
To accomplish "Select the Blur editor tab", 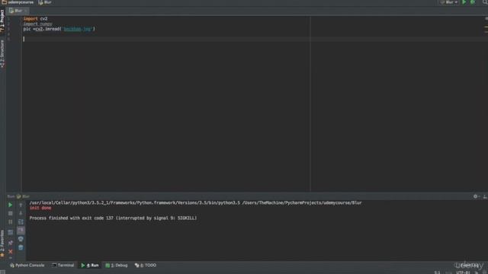I will click(x=18, y=11).
